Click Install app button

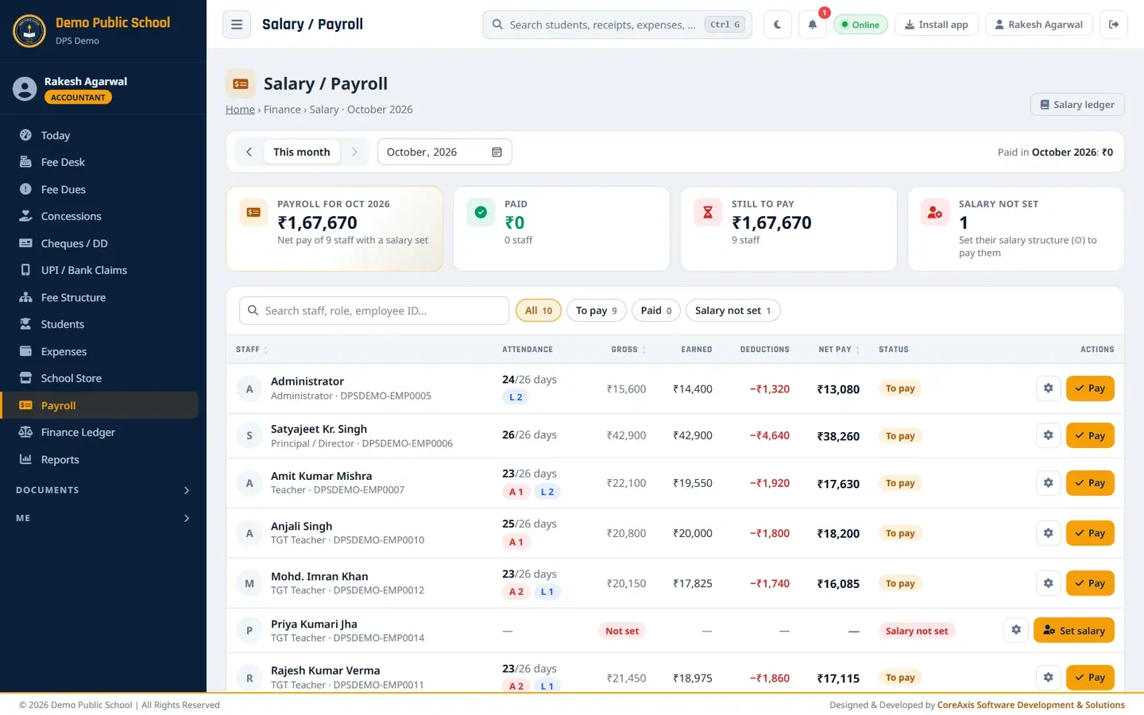(x=937, y=25)
